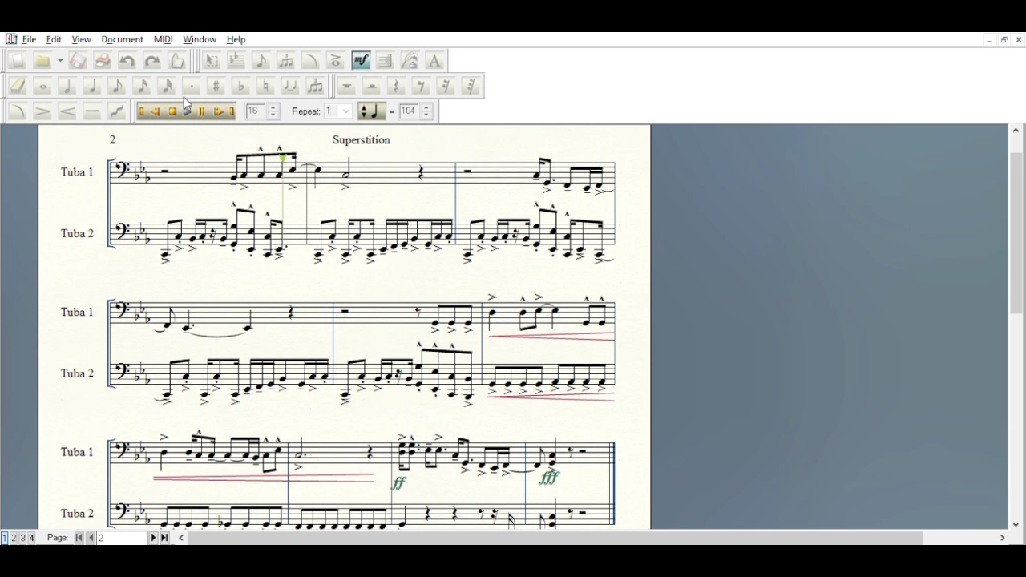Step the value 16 spinner arrows
Viewport: 1026px width, 577px height.
273,111
